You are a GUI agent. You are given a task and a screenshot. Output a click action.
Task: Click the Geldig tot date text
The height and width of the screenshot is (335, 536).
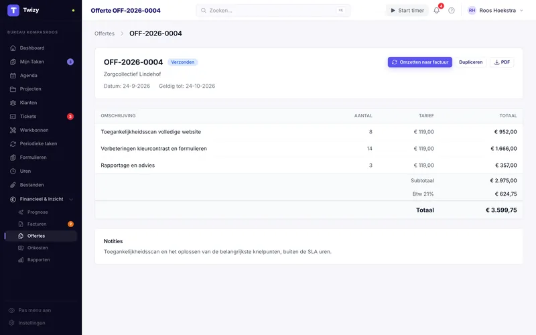tap(187, 86)
